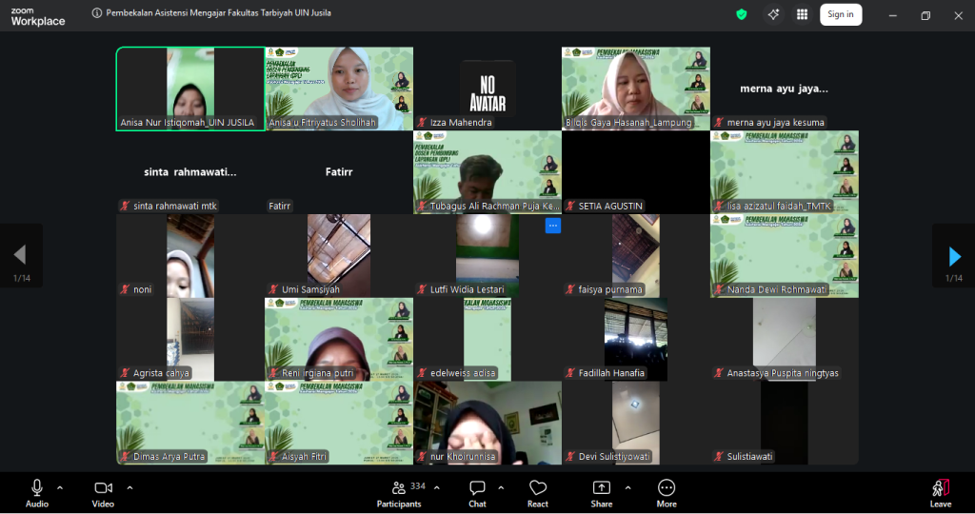The image size is (975, 514).
Task: Open the React emoji menu
Action: pos(538,488)
